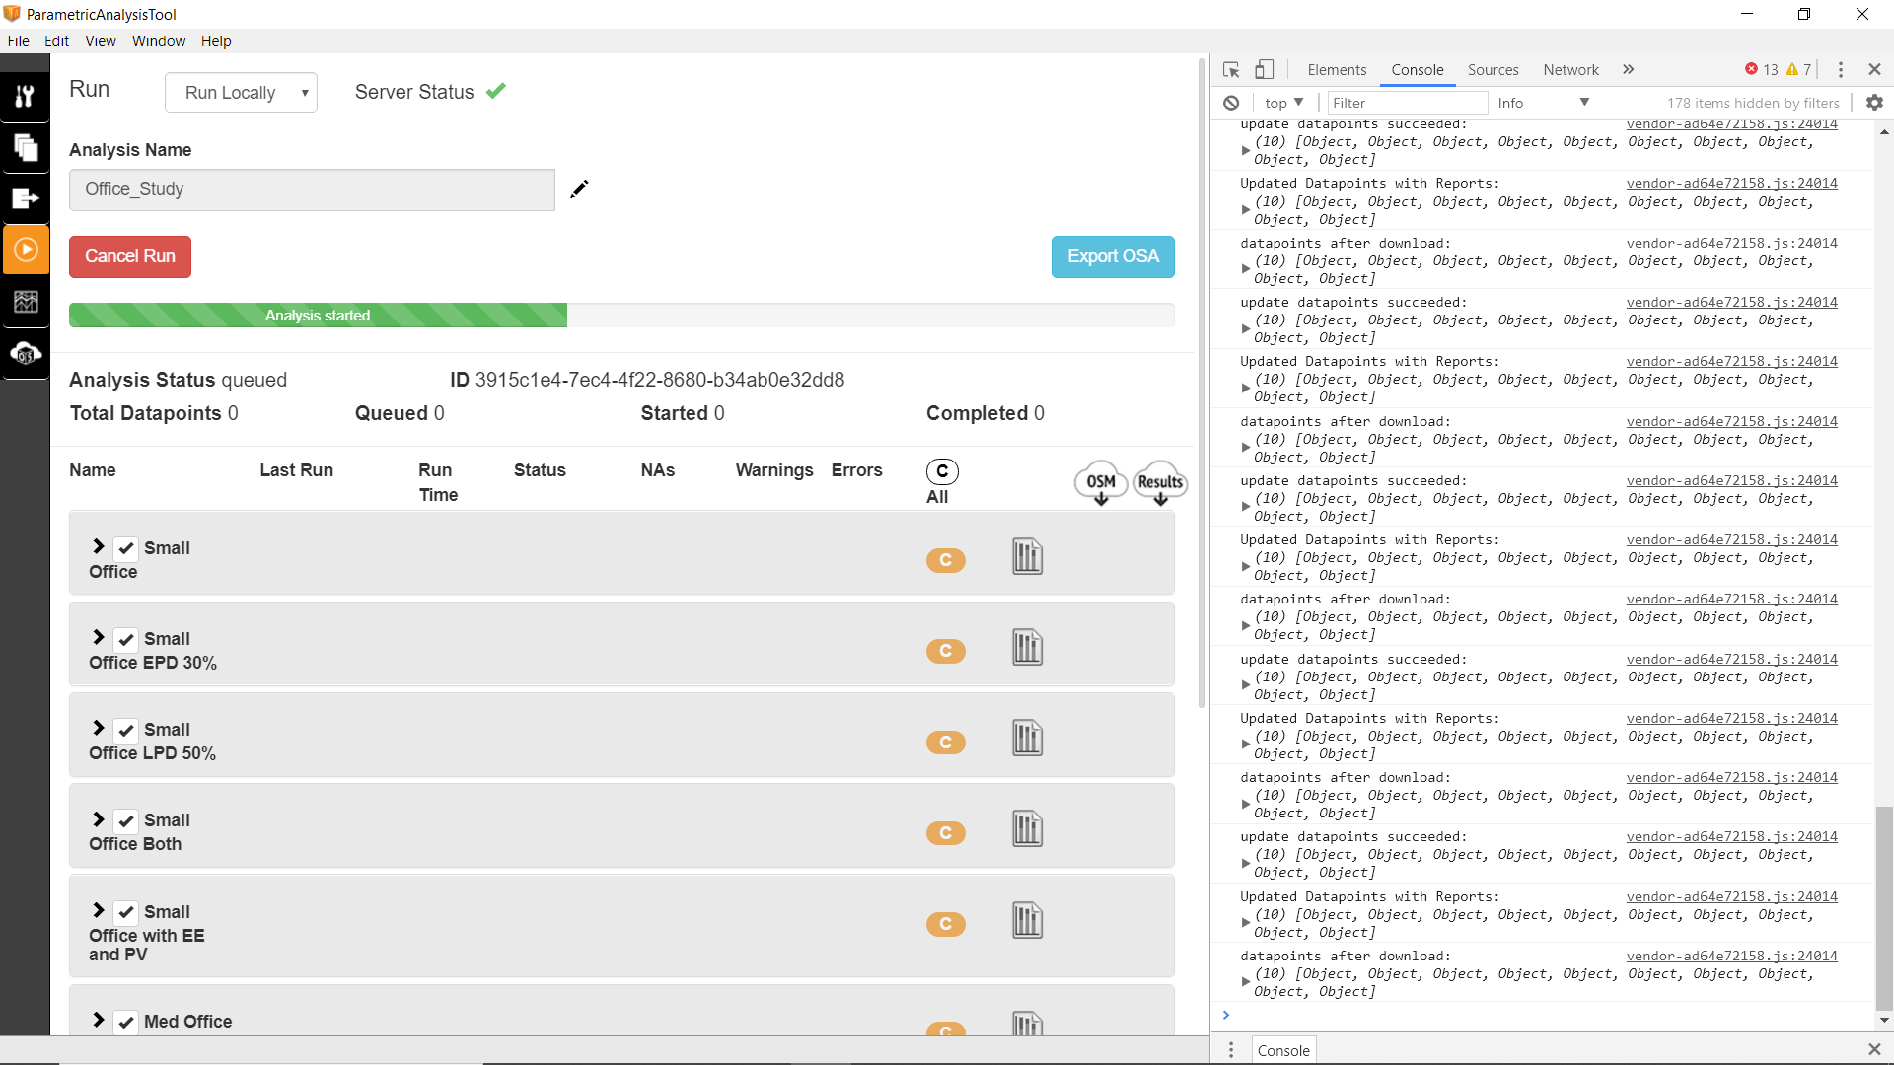
Task: Uncheck Small Office with EE and PV
Action: click(125, 911)
